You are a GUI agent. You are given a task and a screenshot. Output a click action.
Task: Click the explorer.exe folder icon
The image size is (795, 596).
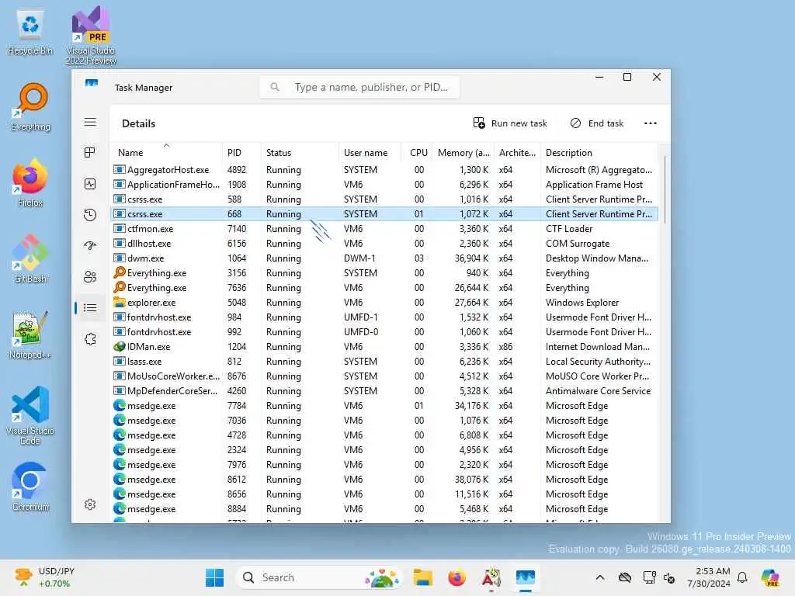click(x=119, y=302)
